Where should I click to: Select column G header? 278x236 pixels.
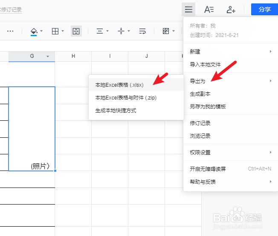32,56
